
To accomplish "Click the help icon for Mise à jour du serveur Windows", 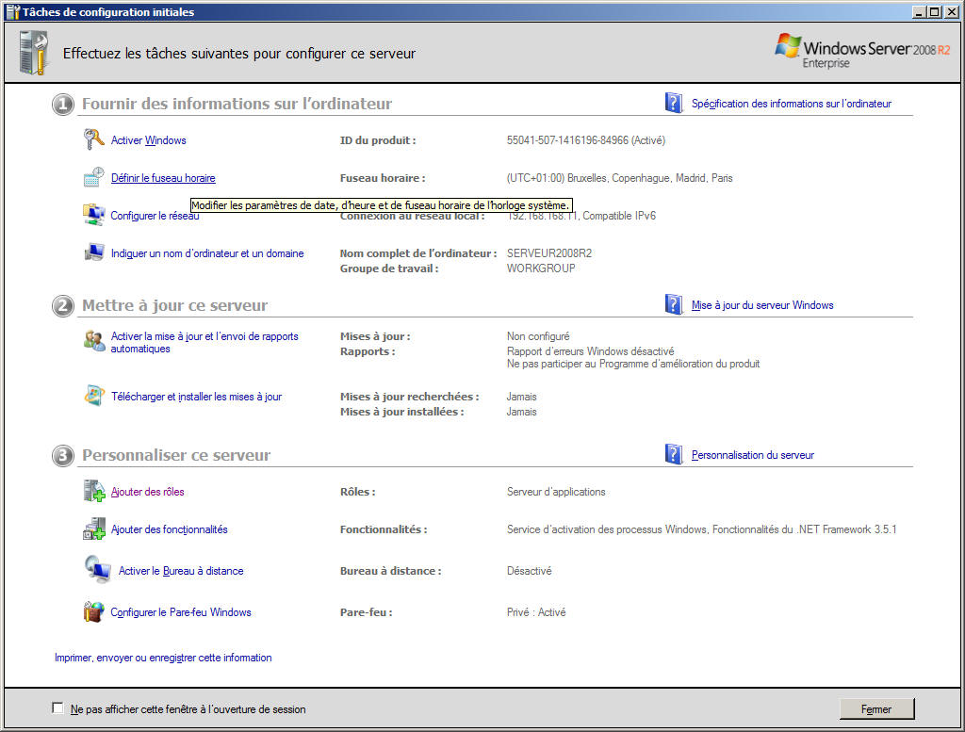I will point(673,304).
